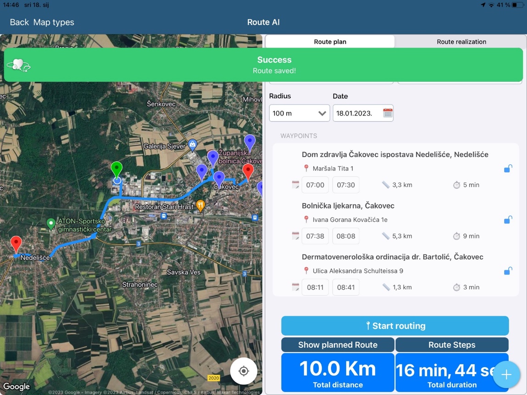Open the Route Steps list

coord(451,345)
